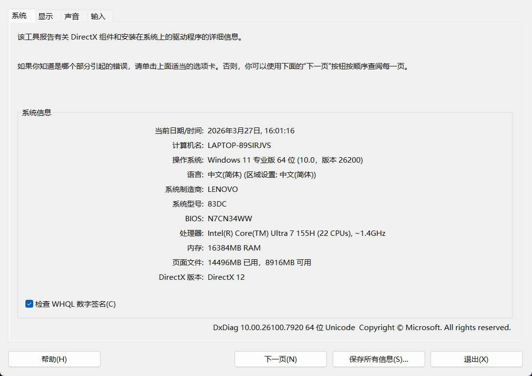Viewport: 532px width, 376px height.
Task: Exit the tool via 退出(X)
Action: 476,359
